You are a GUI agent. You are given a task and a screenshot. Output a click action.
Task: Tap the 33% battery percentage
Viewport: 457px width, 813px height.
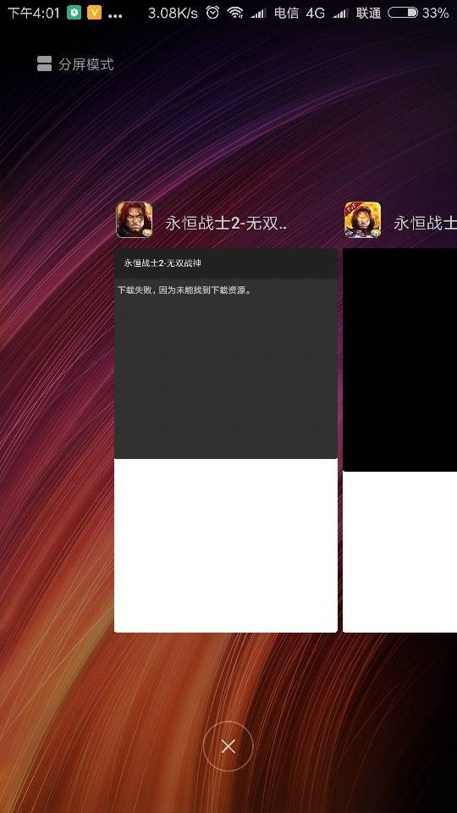(x=435, y=13)
